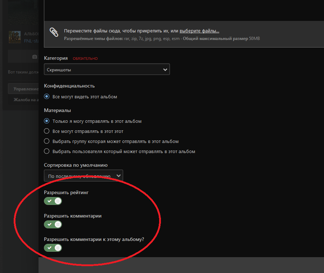The image size is (324, 273).
Task: Click the АЛЬБОМ title in sidebar
Action: [x=31, y=33]
